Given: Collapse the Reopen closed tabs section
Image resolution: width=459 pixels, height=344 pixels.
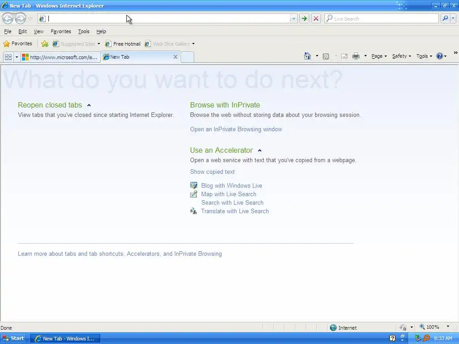Looking at the screenshot, I should pos(89,105).
